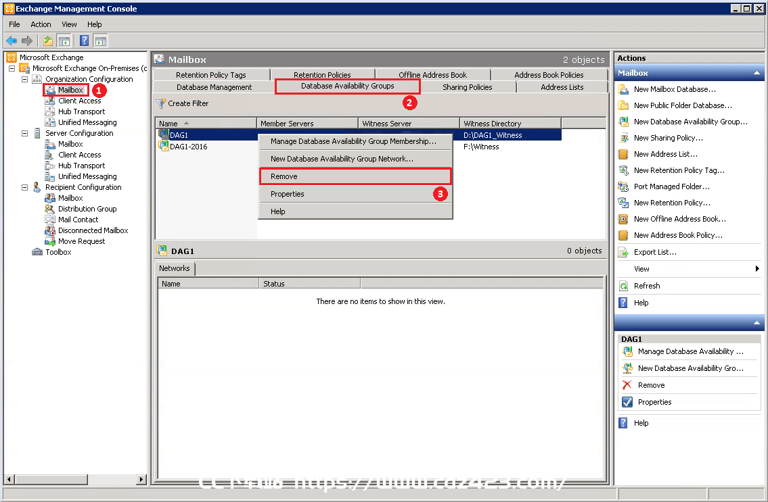This screenshot has width=768, height=502.
Task: Select Mailbox under Organization Configuration
Action: click(x=70, y=90)
